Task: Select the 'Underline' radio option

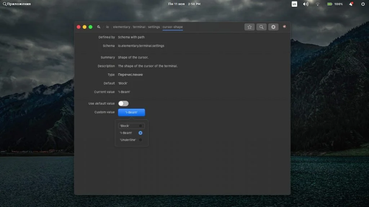Action: (131, 140)
